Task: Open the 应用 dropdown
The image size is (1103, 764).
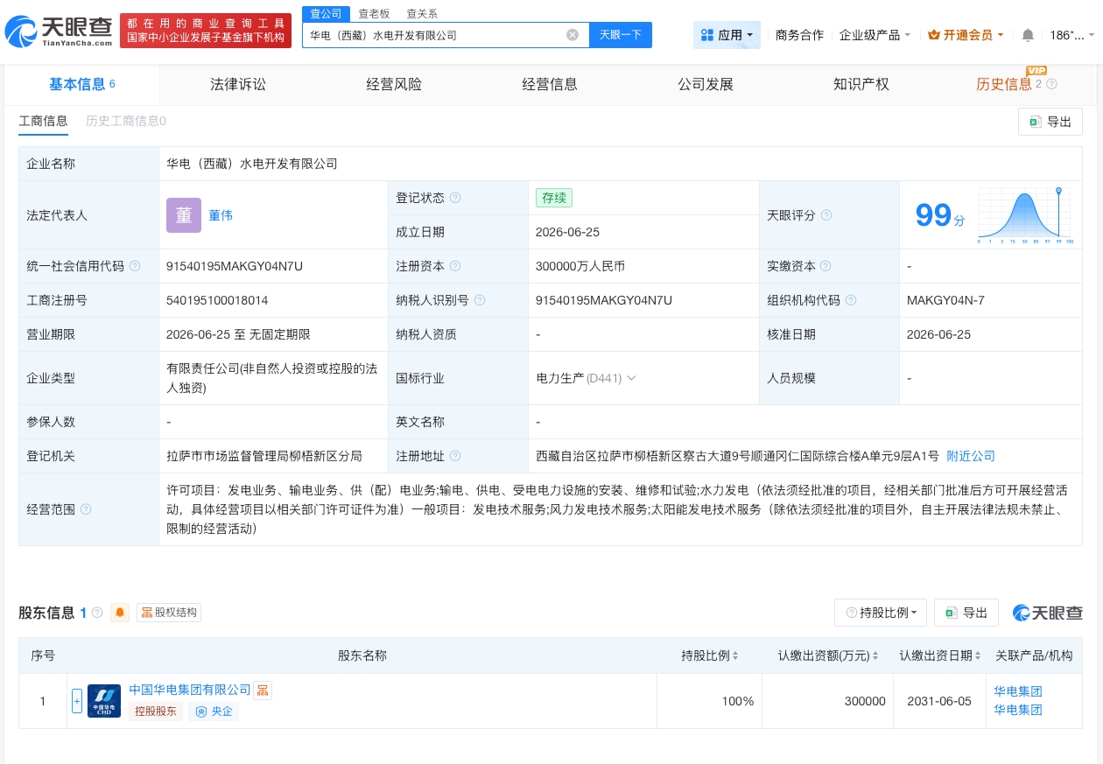Action: click(x=727, y=35)
